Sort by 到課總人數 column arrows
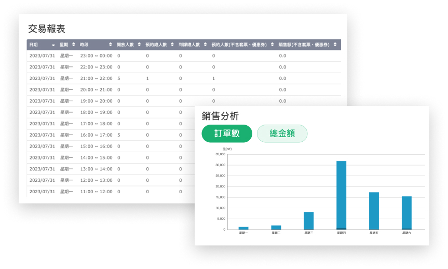Screen dimensions: 448x269 click(205, 45)
